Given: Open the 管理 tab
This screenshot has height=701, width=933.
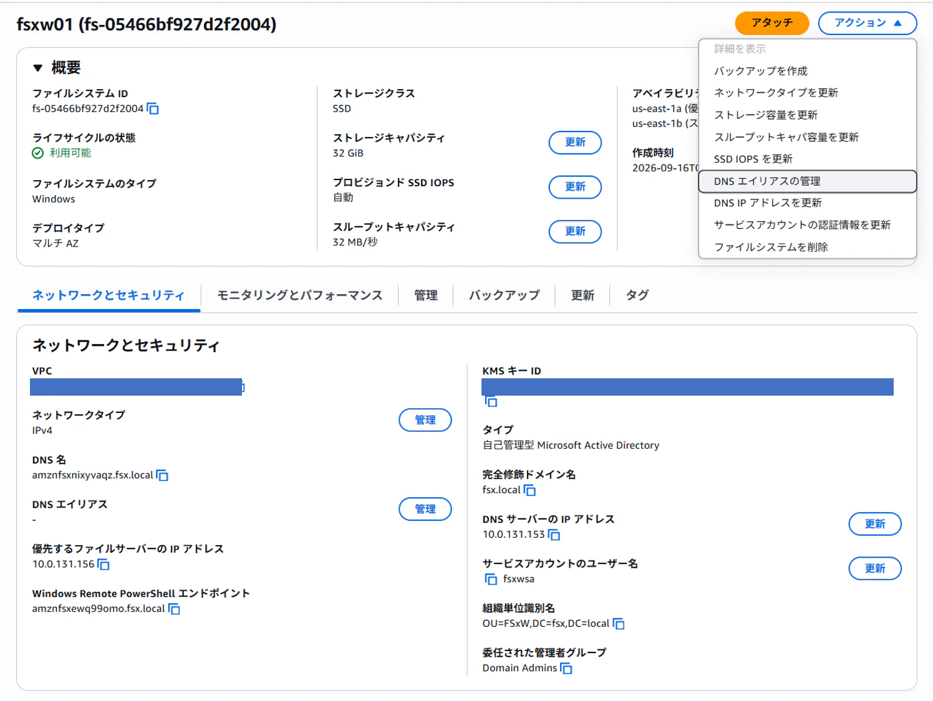Looking at the screenshot, I should tap(426, 295).
